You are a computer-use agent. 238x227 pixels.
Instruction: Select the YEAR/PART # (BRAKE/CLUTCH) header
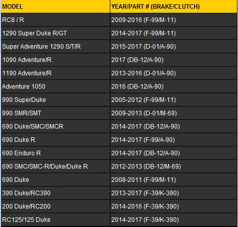174,7
